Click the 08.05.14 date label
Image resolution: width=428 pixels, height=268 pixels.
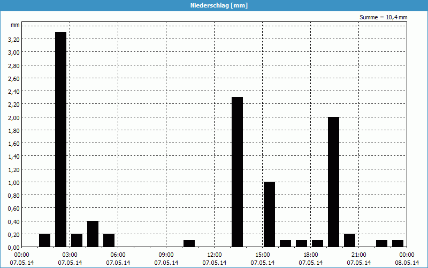point(407,263)
